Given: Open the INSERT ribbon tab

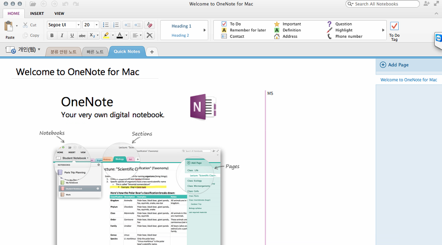Looking at the screenshot, I should pos(37,13).
